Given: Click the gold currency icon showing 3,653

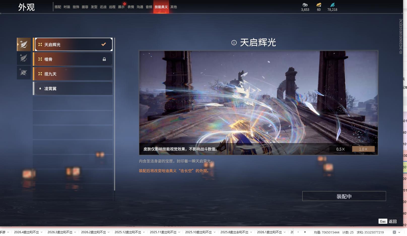Looking at the screenshot, I should click(x=305, y=4).
